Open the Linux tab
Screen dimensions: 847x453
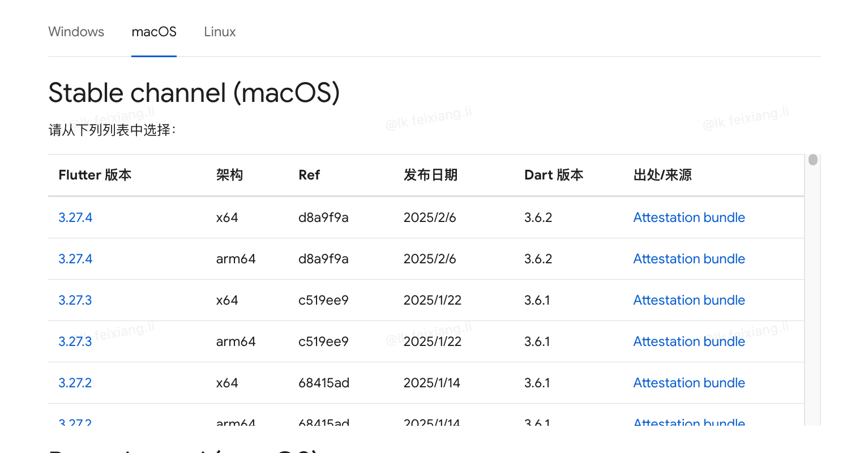click(220, 32)
